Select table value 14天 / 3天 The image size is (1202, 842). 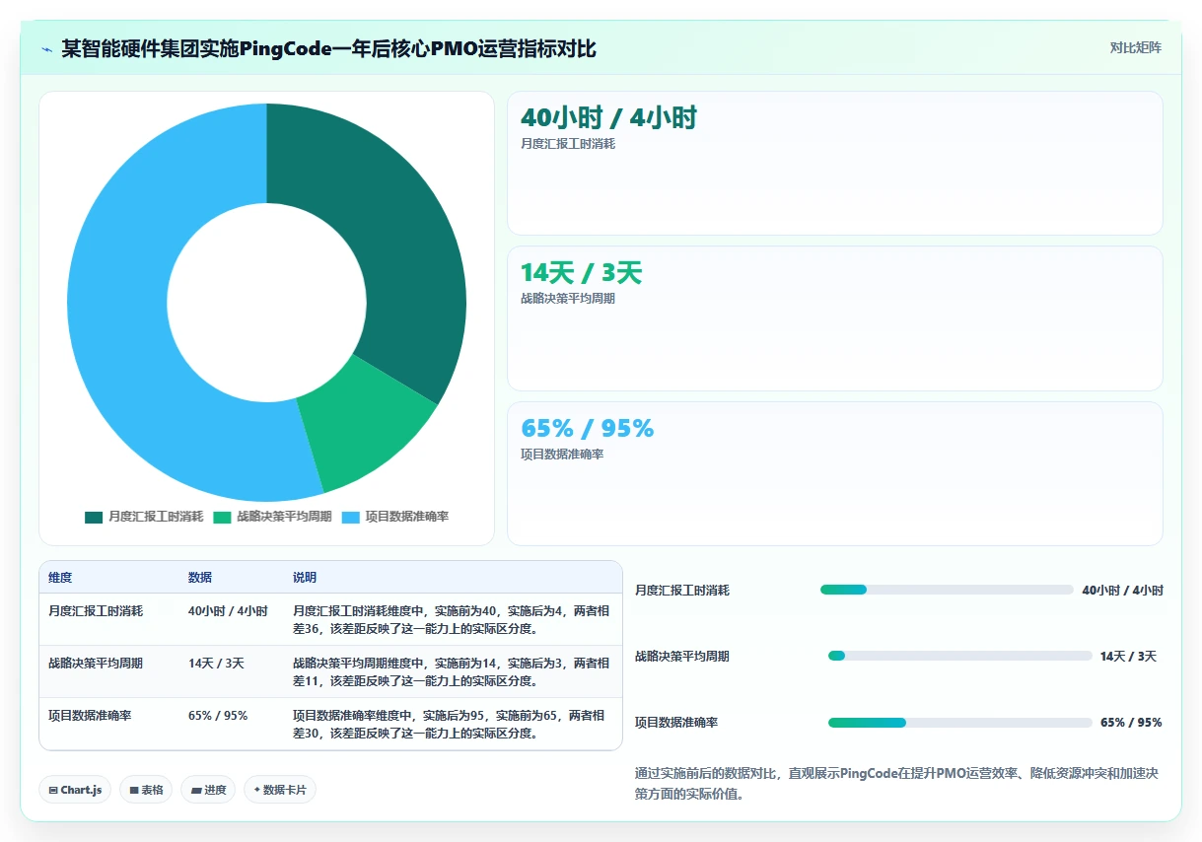pyautogui.click(x=216, y=664)
